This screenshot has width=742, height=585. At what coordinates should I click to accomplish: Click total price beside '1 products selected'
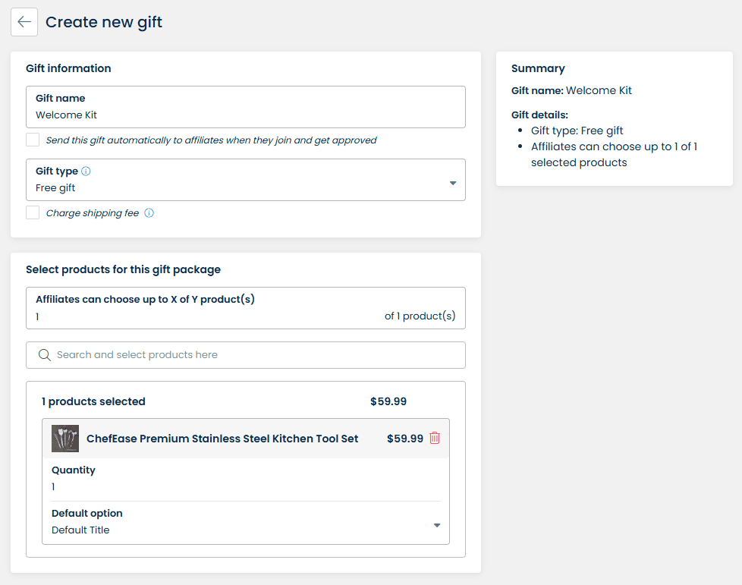(x=388, y=401)
